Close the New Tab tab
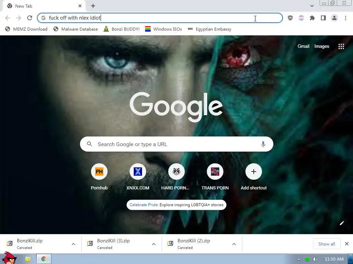Image resolution: width=353 pixels, height=264 pixels. pos(80,6)
